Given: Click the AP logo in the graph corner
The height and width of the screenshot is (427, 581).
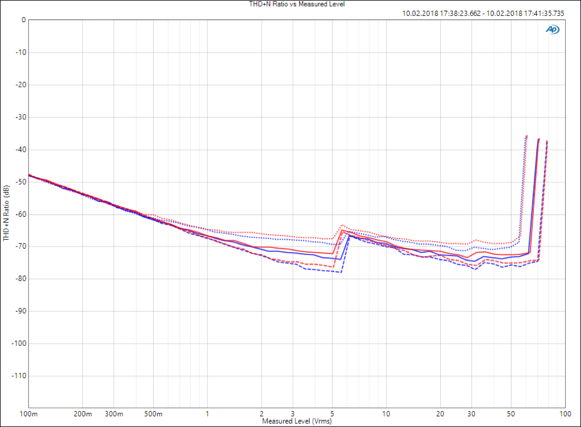Looking at the screenshot, I should click(551, 30).
